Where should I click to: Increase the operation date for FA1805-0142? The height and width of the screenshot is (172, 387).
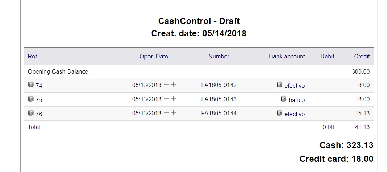coord(173,85)
